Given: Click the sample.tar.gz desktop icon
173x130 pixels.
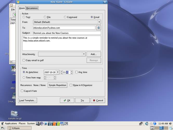Looking at the screenshot, I should [15, 114].
